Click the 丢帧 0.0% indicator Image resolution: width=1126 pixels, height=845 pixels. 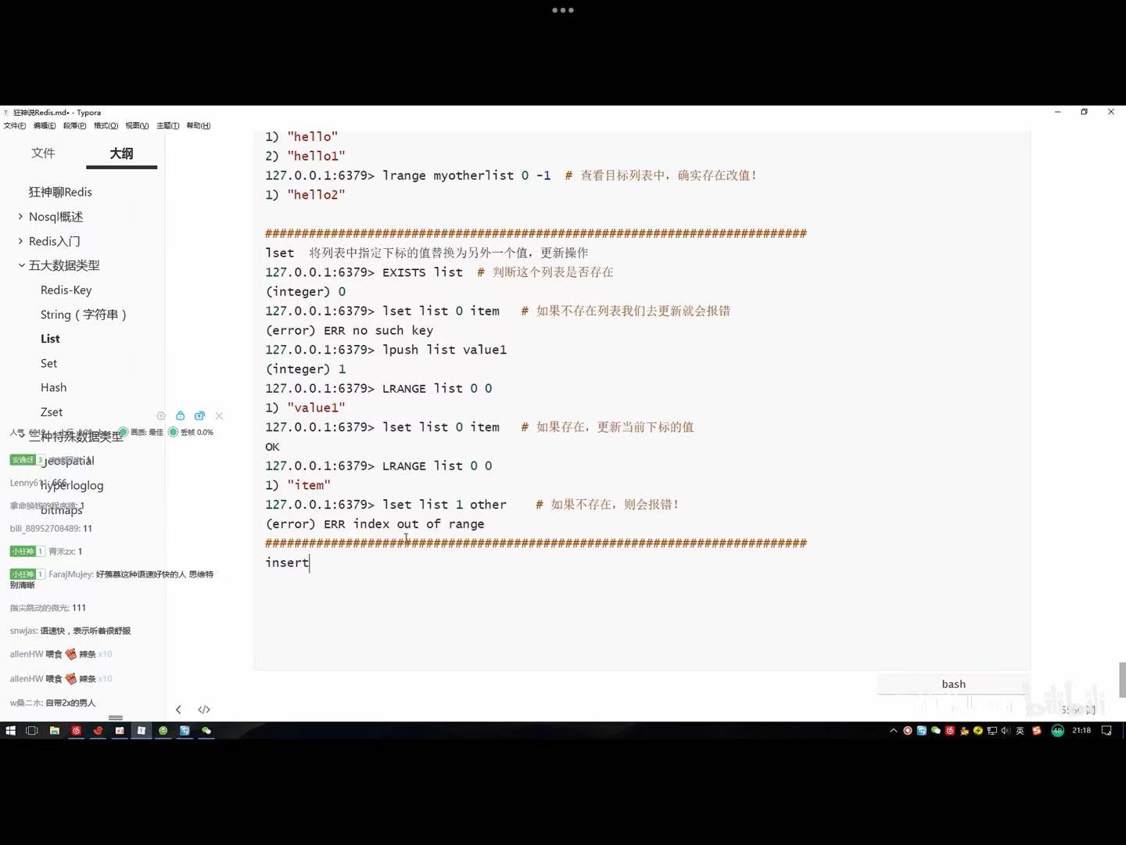(191, 432)
